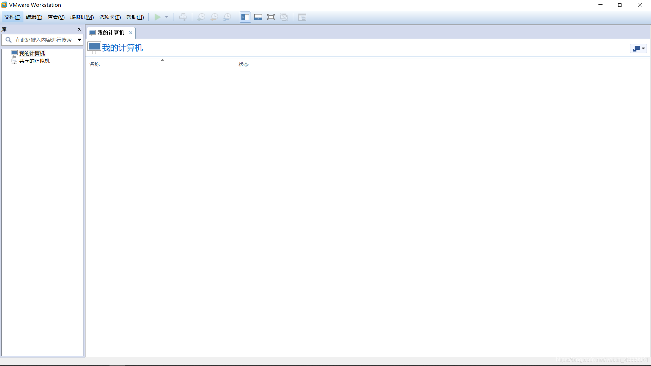
Task: Click the take snapshot clock icon
Action: tap(201, 17)
